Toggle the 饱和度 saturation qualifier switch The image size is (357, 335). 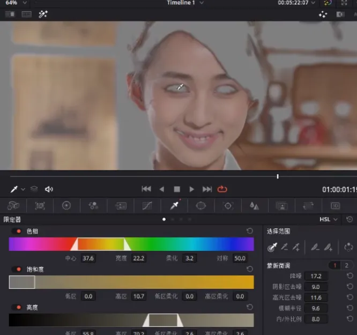[x=17, y=270]
